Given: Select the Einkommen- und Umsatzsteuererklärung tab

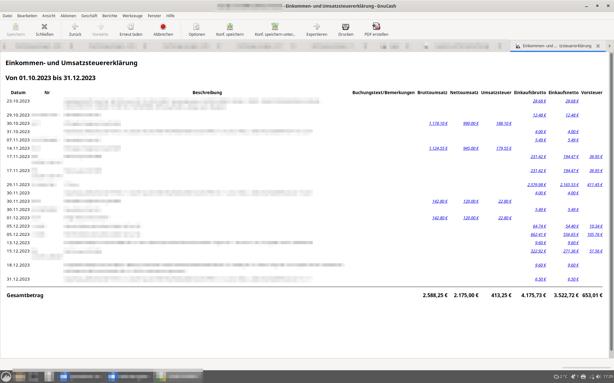Looking at the screenshot, I should pos(556,46).
